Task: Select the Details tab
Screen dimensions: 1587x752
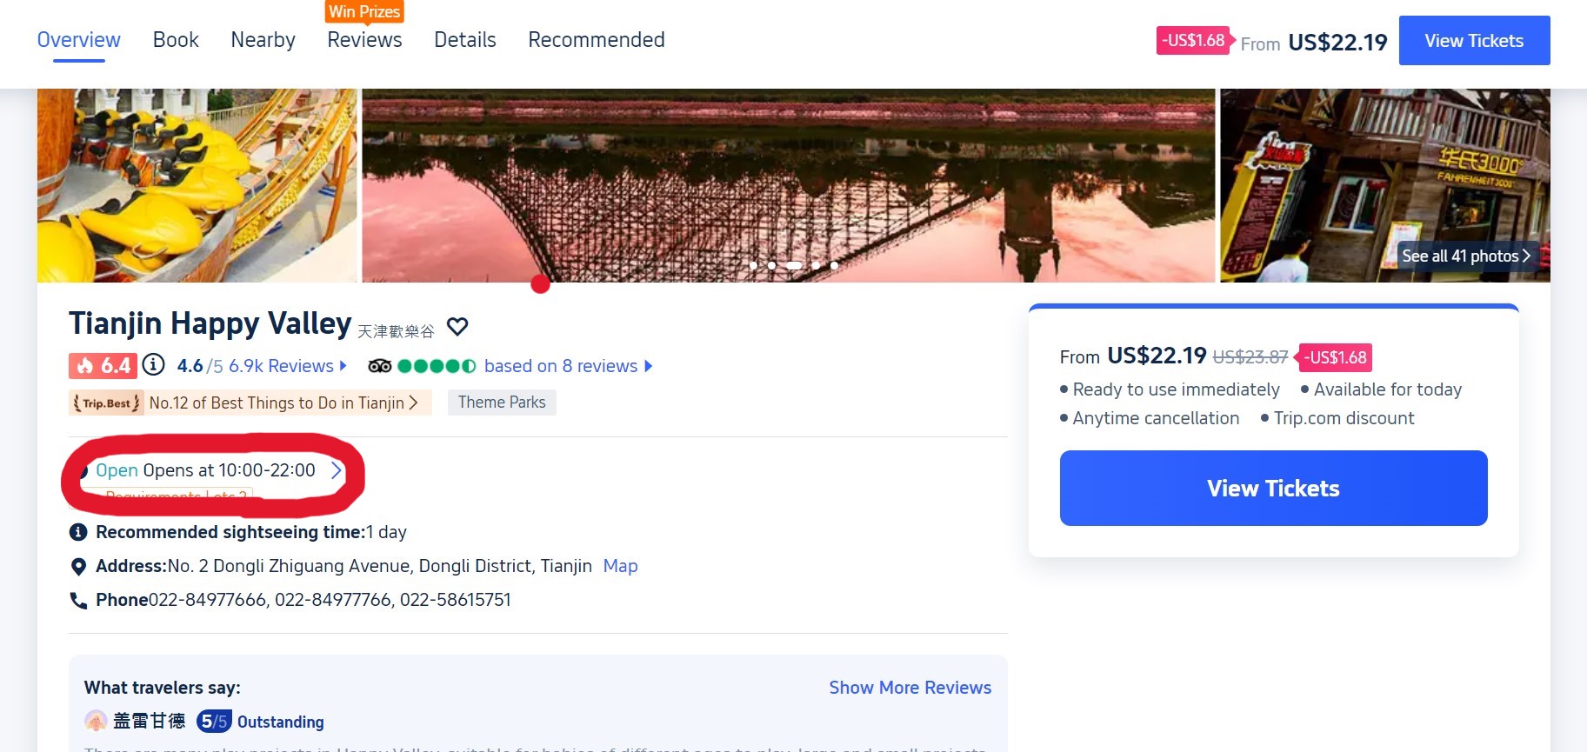Action: coord(465,40)
